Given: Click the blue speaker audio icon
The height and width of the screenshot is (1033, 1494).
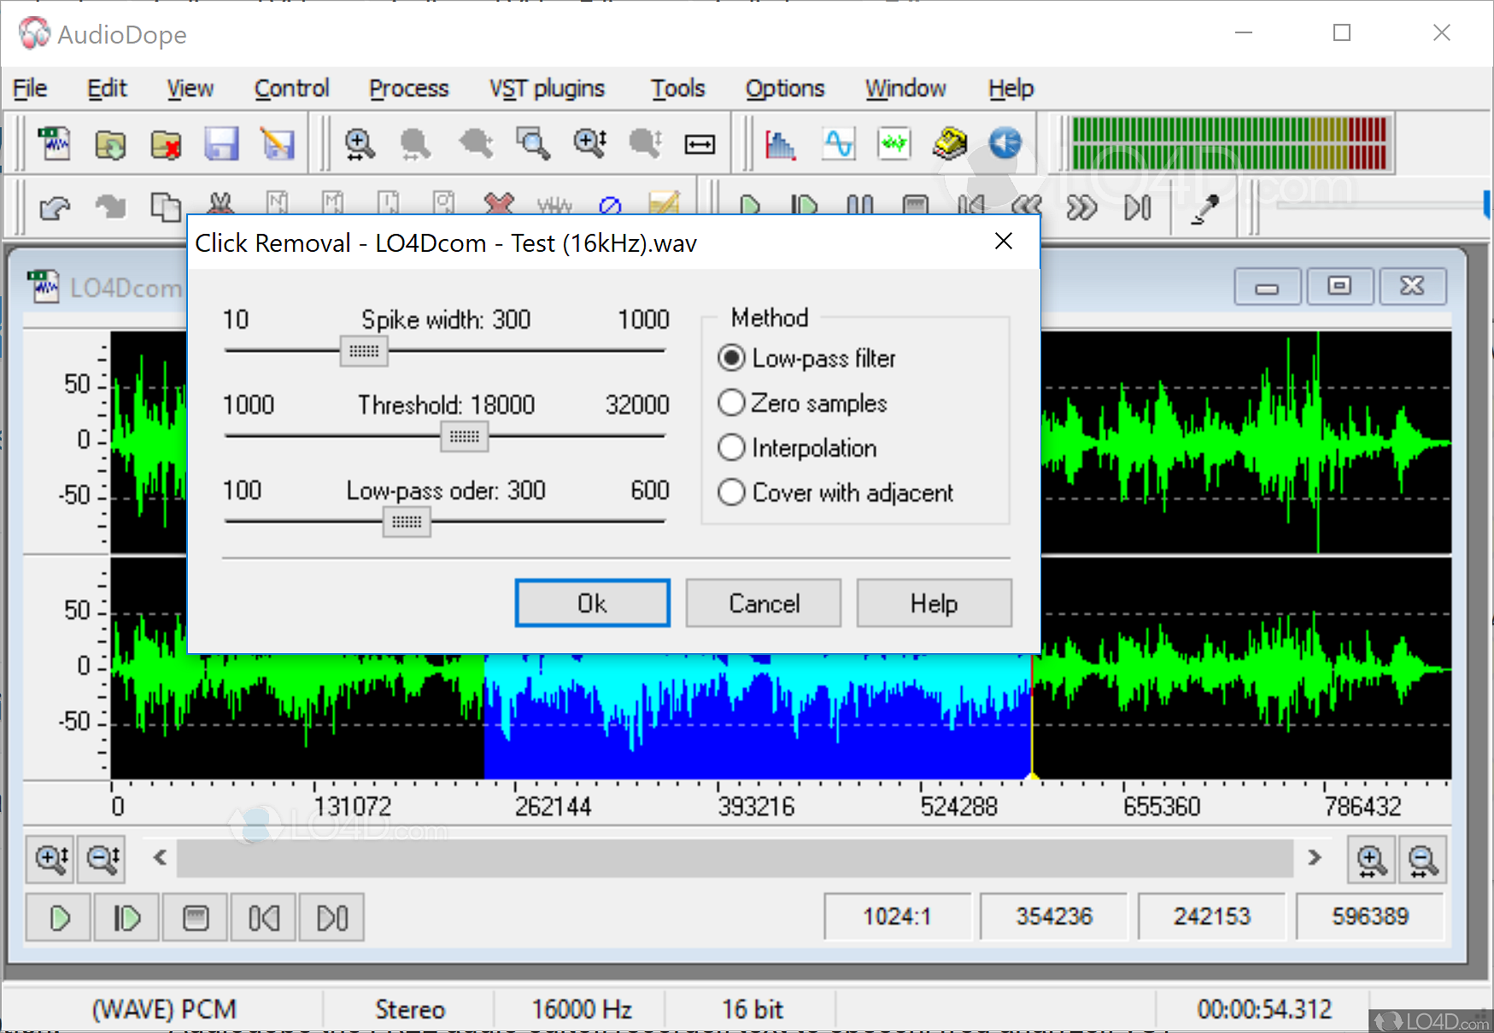Looking at the screenshot, I should (1005, 143).
